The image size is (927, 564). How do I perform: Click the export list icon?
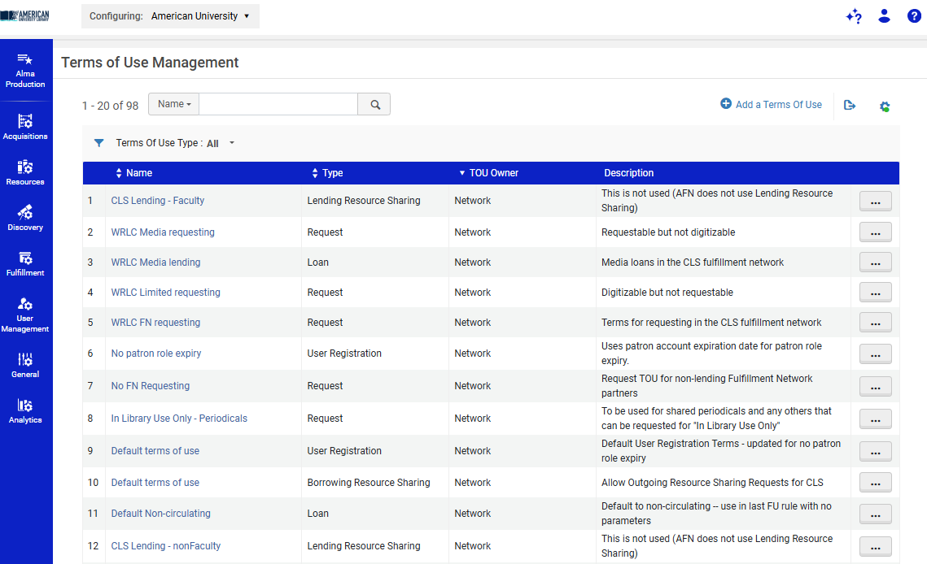(850, 106)
